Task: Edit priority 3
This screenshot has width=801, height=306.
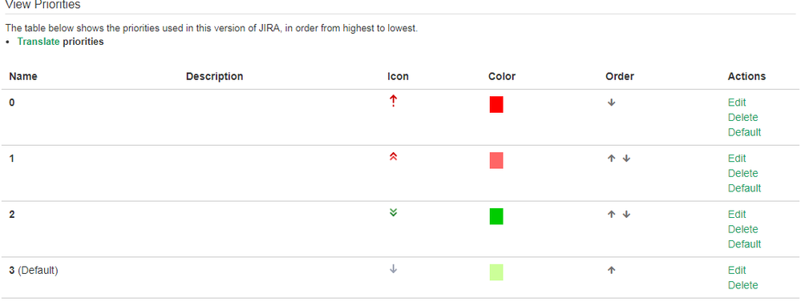Action: [x=737, y=270]
